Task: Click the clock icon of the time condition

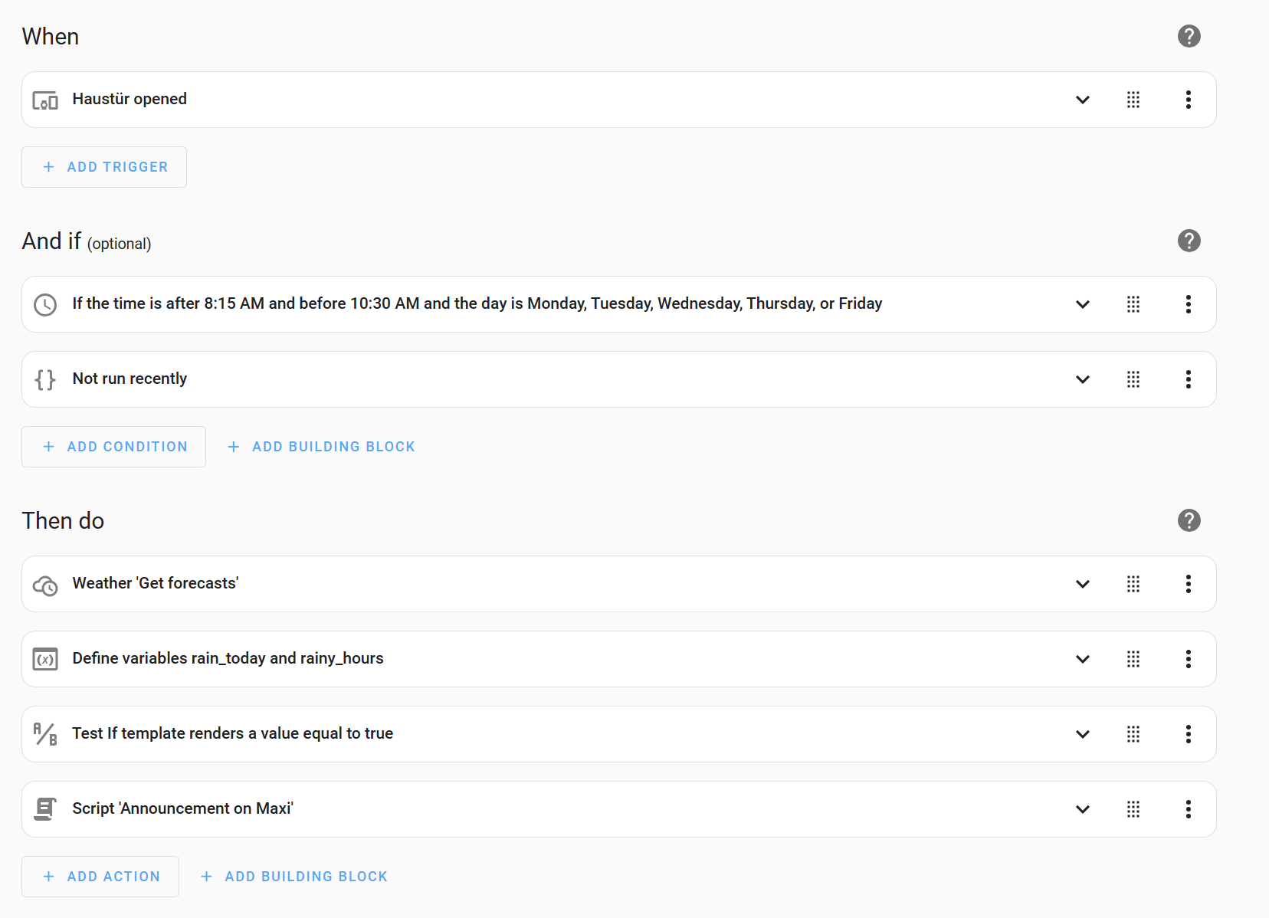Action: coord(45,304)
